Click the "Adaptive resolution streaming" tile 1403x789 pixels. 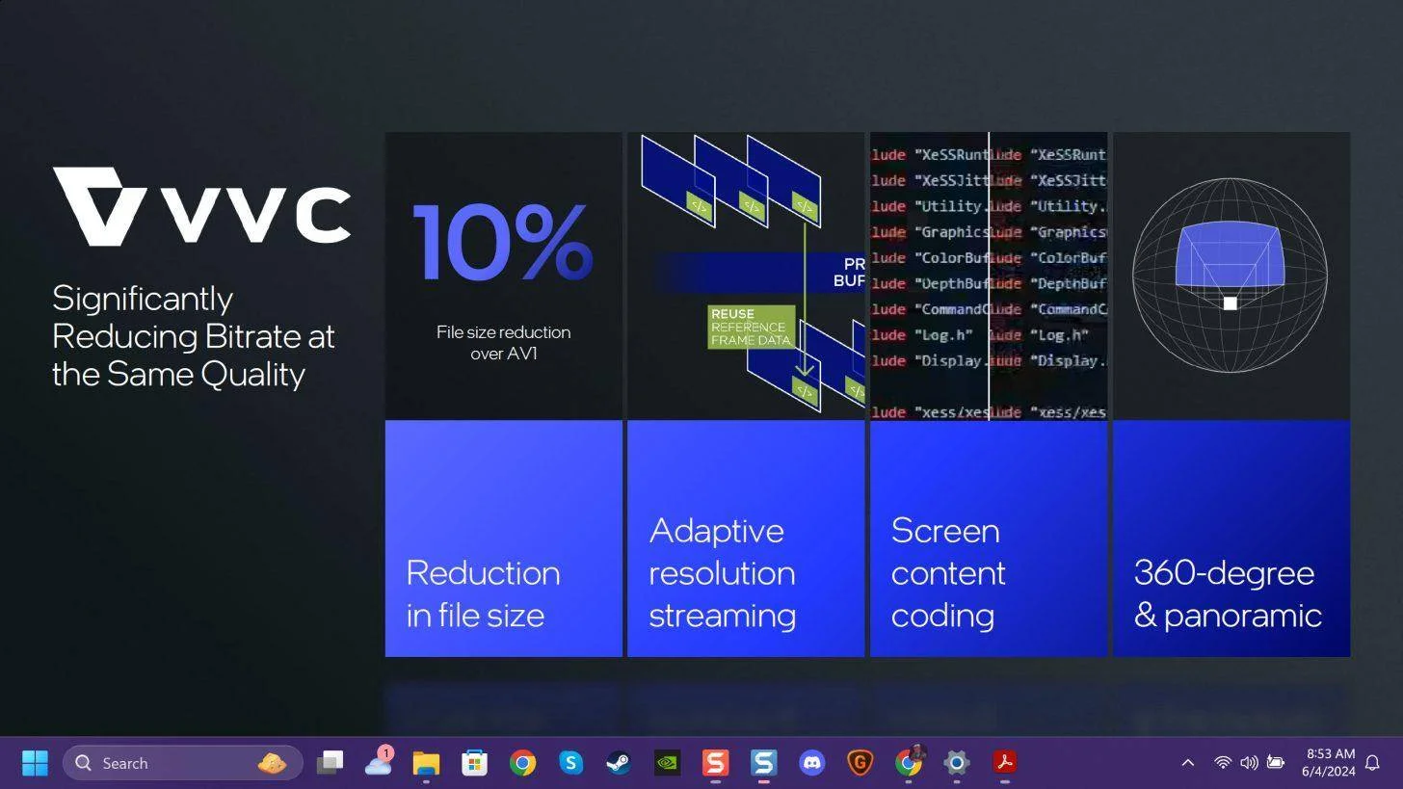745,539
